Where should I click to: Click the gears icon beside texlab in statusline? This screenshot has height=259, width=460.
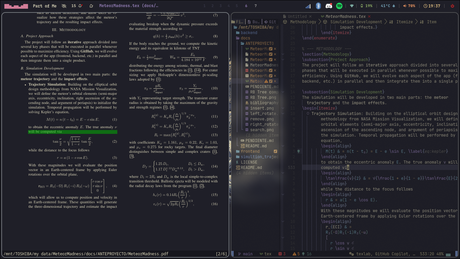tap(351, 254)
